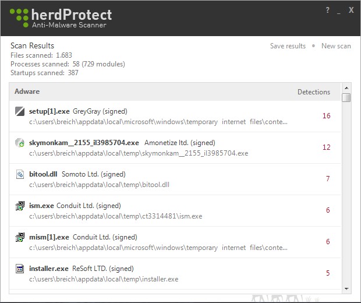The height and width of the screenshot is (303, 361).
Task: Click the scrollbar down arrow
Action: click(x=346, y=288)
